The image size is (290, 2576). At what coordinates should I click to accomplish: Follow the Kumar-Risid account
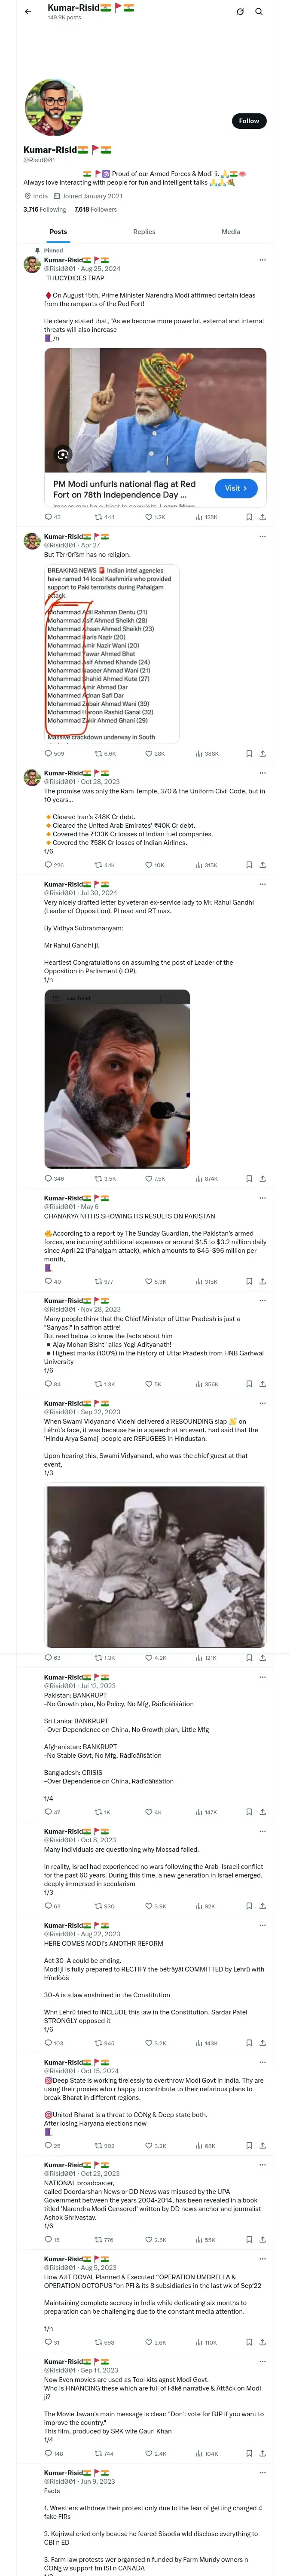pyautogui.click(x=248, y=121)
